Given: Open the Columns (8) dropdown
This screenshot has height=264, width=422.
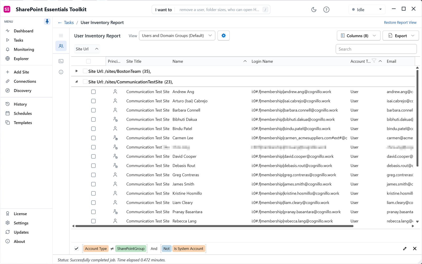Looking at the screenshot, I should [358, 36].
